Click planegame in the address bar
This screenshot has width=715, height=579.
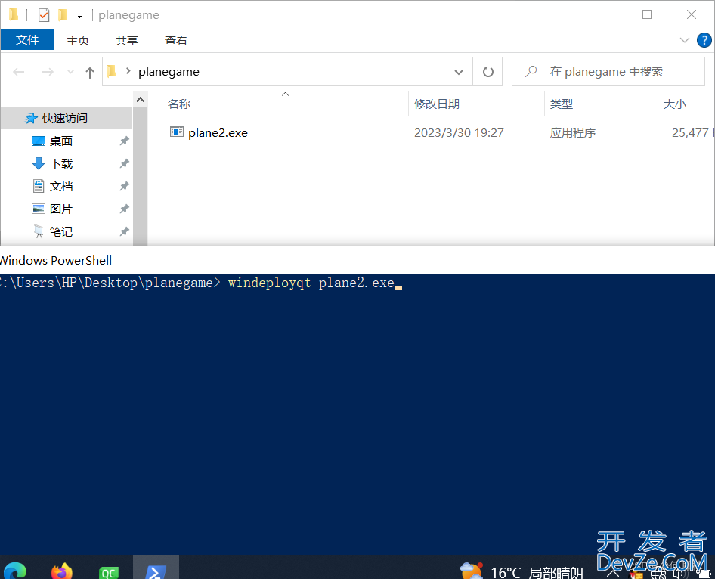pyautogui.click(x=169, y=72)
